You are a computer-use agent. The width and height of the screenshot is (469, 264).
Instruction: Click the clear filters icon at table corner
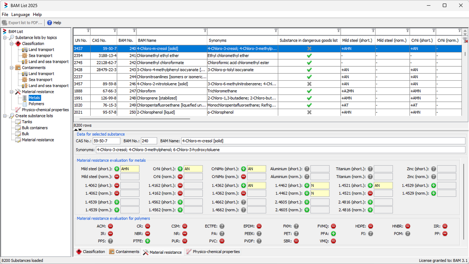click(x=465, y=40)
